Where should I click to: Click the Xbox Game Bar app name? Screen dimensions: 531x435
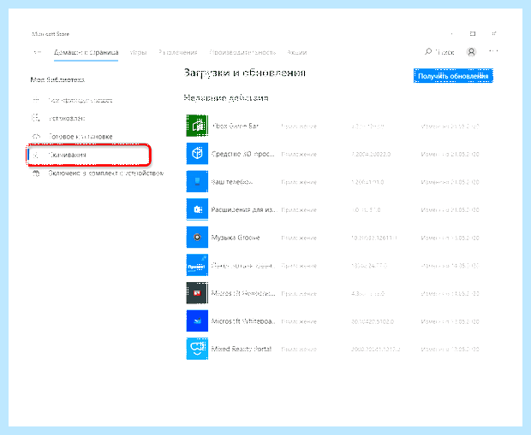pos(236,126)
